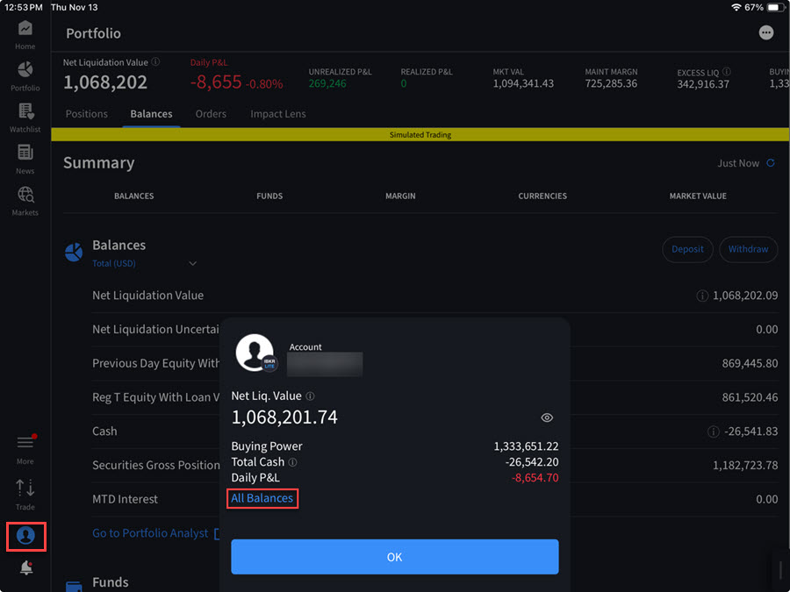Click the REALIZED P&L value 0
Screen dimensions: 790x592
pyautogui.click(x=404, y=83)
